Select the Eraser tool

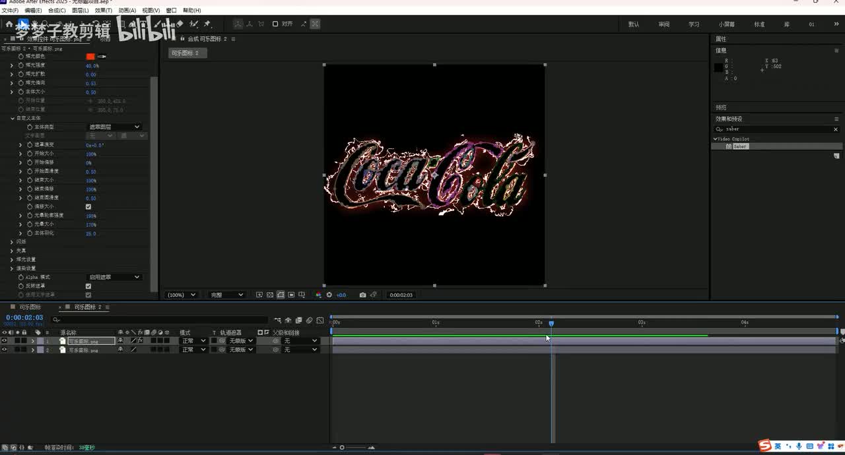(181, 24)
